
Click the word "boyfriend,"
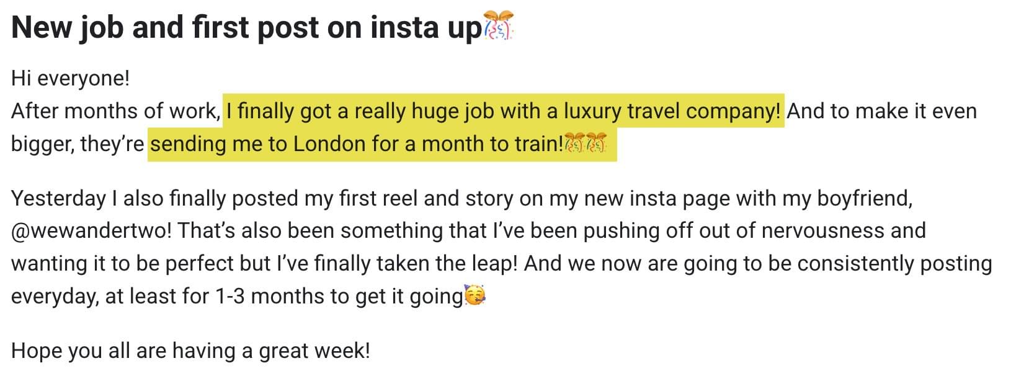tap(865, 198)
